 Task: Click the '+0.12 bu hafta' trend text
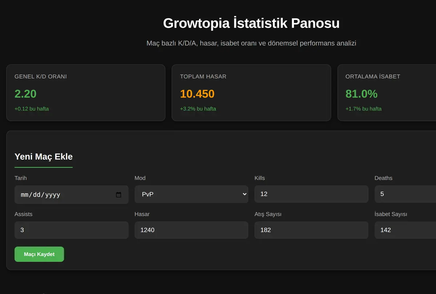click(32, 109)
